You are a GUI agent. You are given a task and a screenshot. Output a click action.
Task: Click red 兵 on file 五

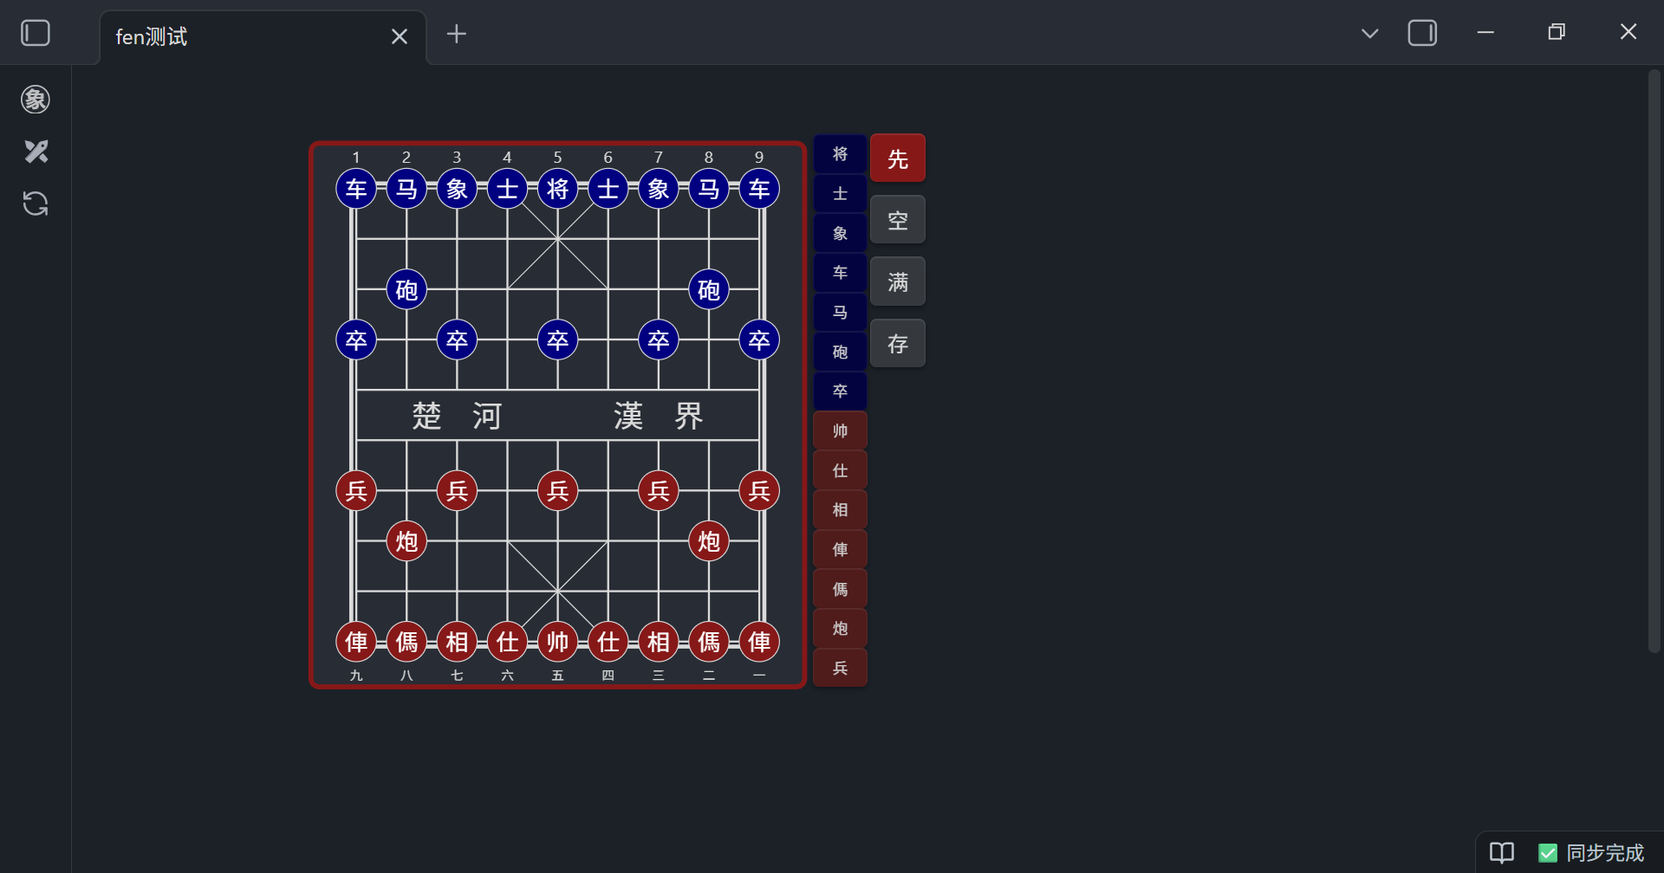(558, 491)
